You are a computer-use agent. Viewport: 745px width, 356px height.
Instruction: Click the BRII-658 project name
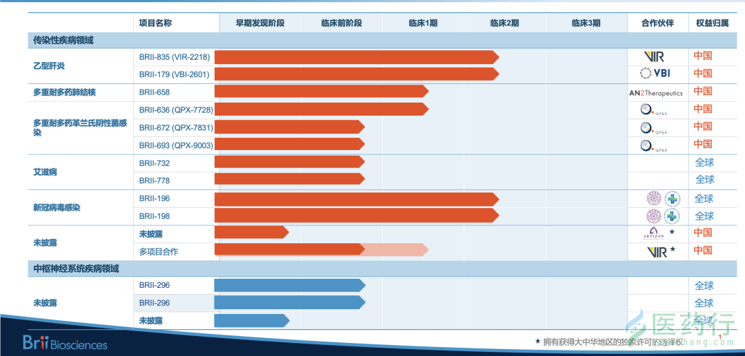(x=155, y=92)
